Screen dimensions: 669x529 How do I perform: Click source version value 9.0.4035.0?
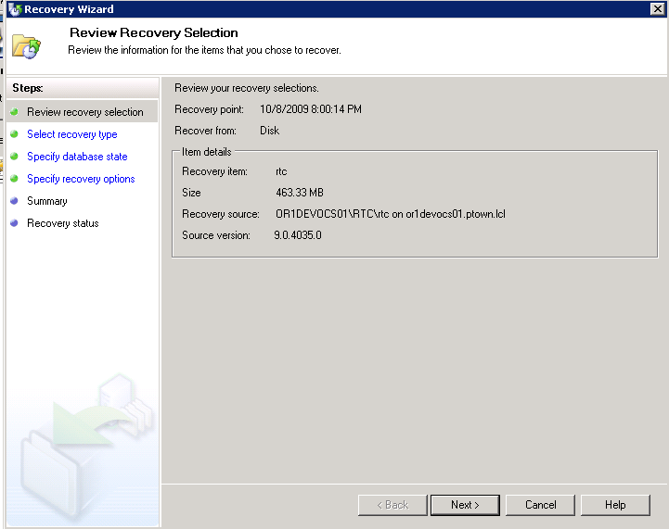[x=298, y=235]
